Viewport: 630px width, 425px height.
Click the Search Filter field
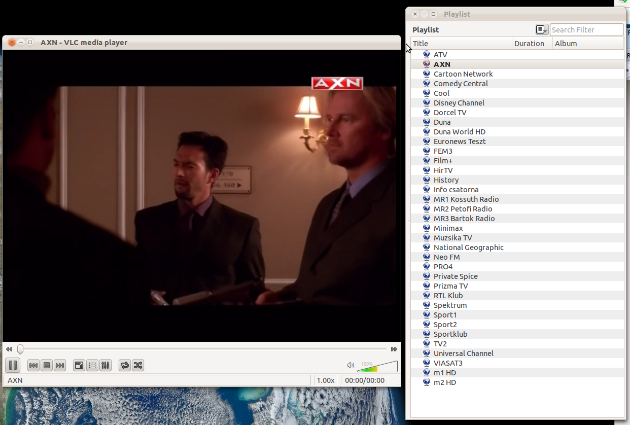coord(586,30)
